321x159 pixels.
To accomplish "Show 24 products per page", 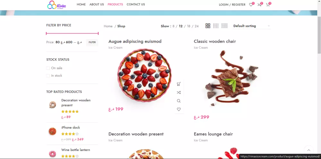I will point(196,26).
